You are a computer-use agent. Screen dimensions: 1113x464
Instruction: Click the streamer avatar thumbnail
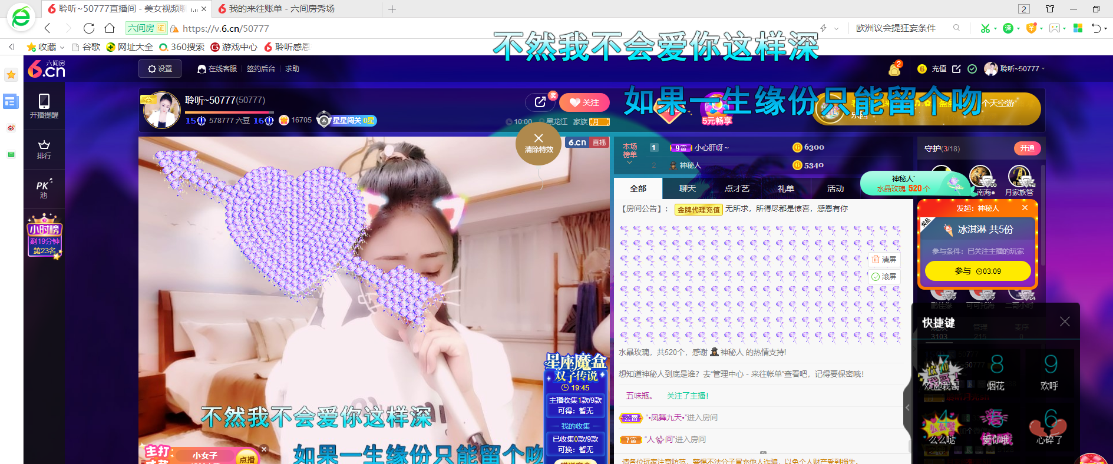pyautogui.click(x=161, y=110)
